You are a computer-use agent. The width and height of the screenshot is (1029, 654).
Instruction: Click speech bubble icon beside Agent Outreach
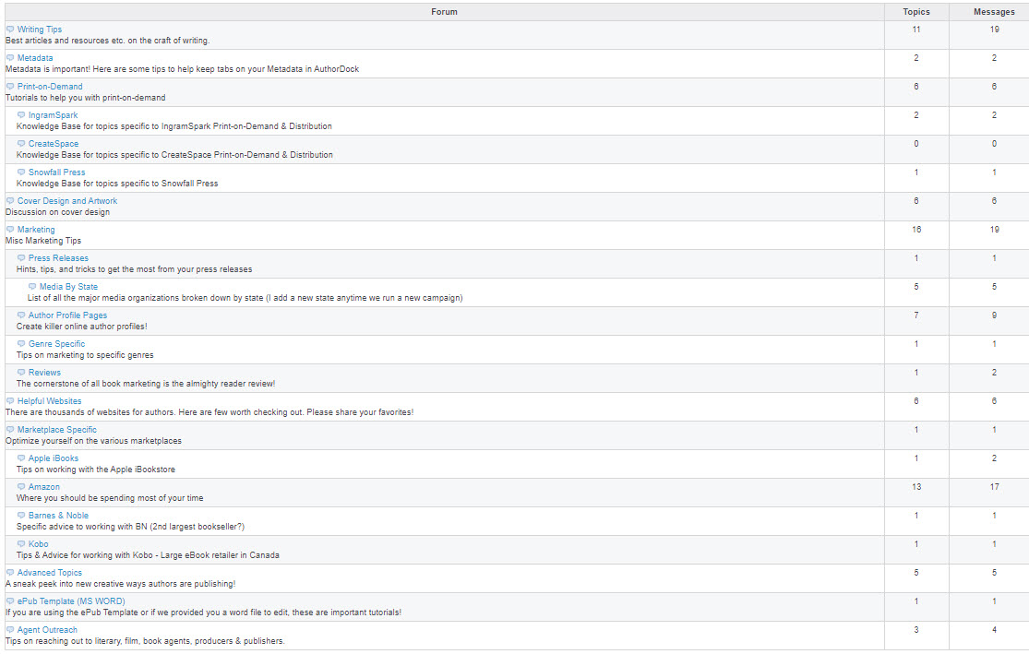10,630
